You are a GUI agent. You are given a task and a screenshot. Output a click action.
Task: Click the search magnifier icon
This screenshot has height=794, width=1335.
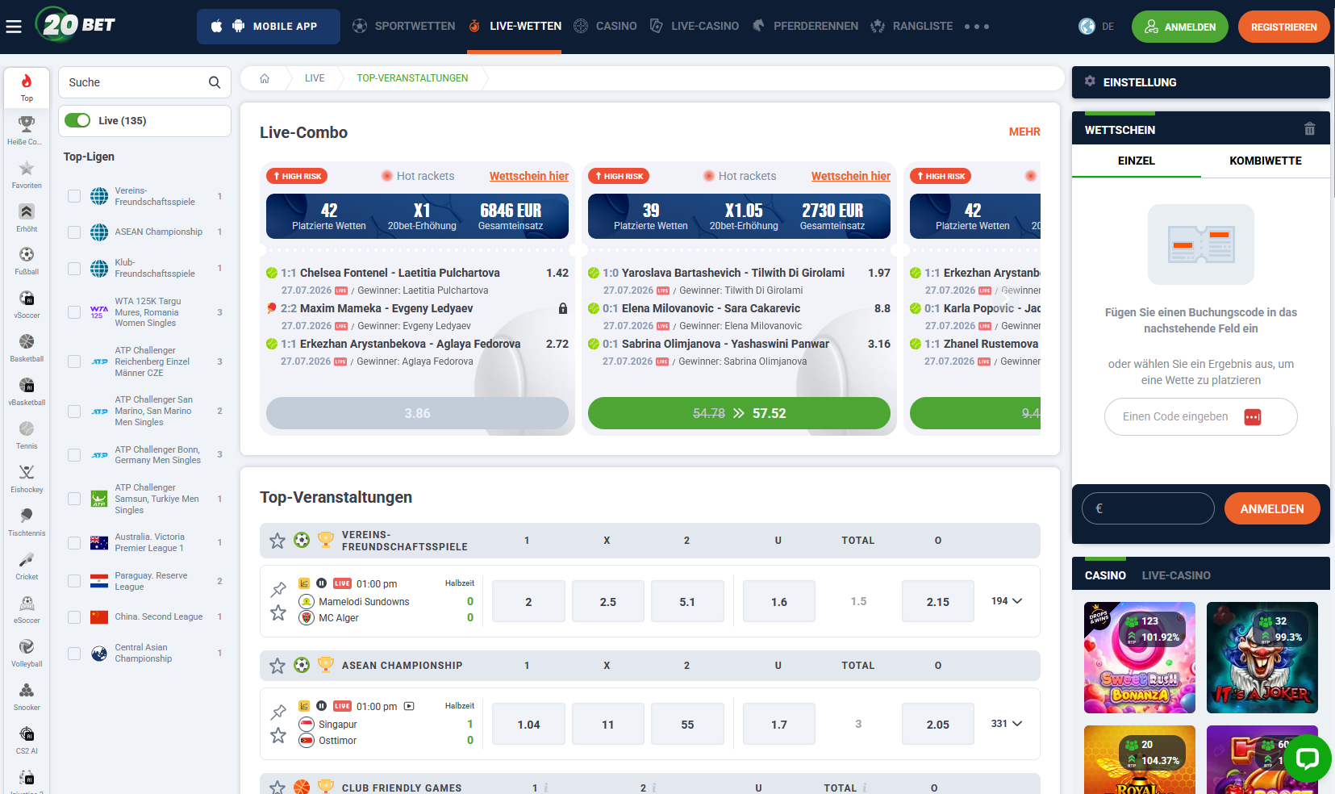tap(215, 82)
